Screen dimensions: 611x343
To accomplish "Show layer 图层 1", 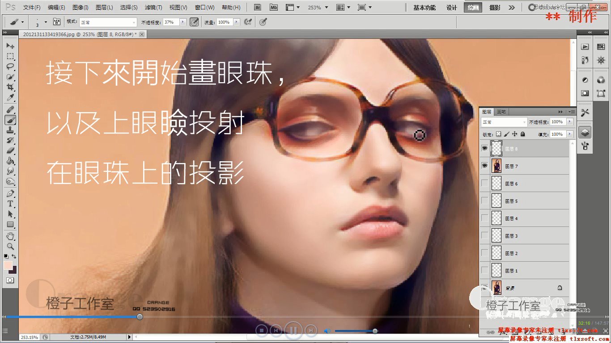I will (x=484, y=271).
